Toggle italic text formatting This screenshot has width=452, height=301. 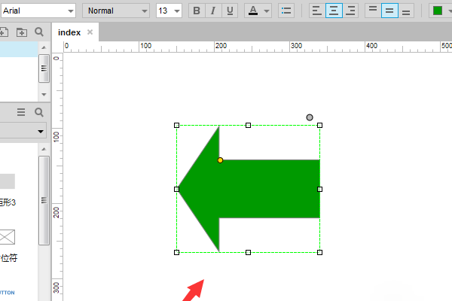coord(213,11)
